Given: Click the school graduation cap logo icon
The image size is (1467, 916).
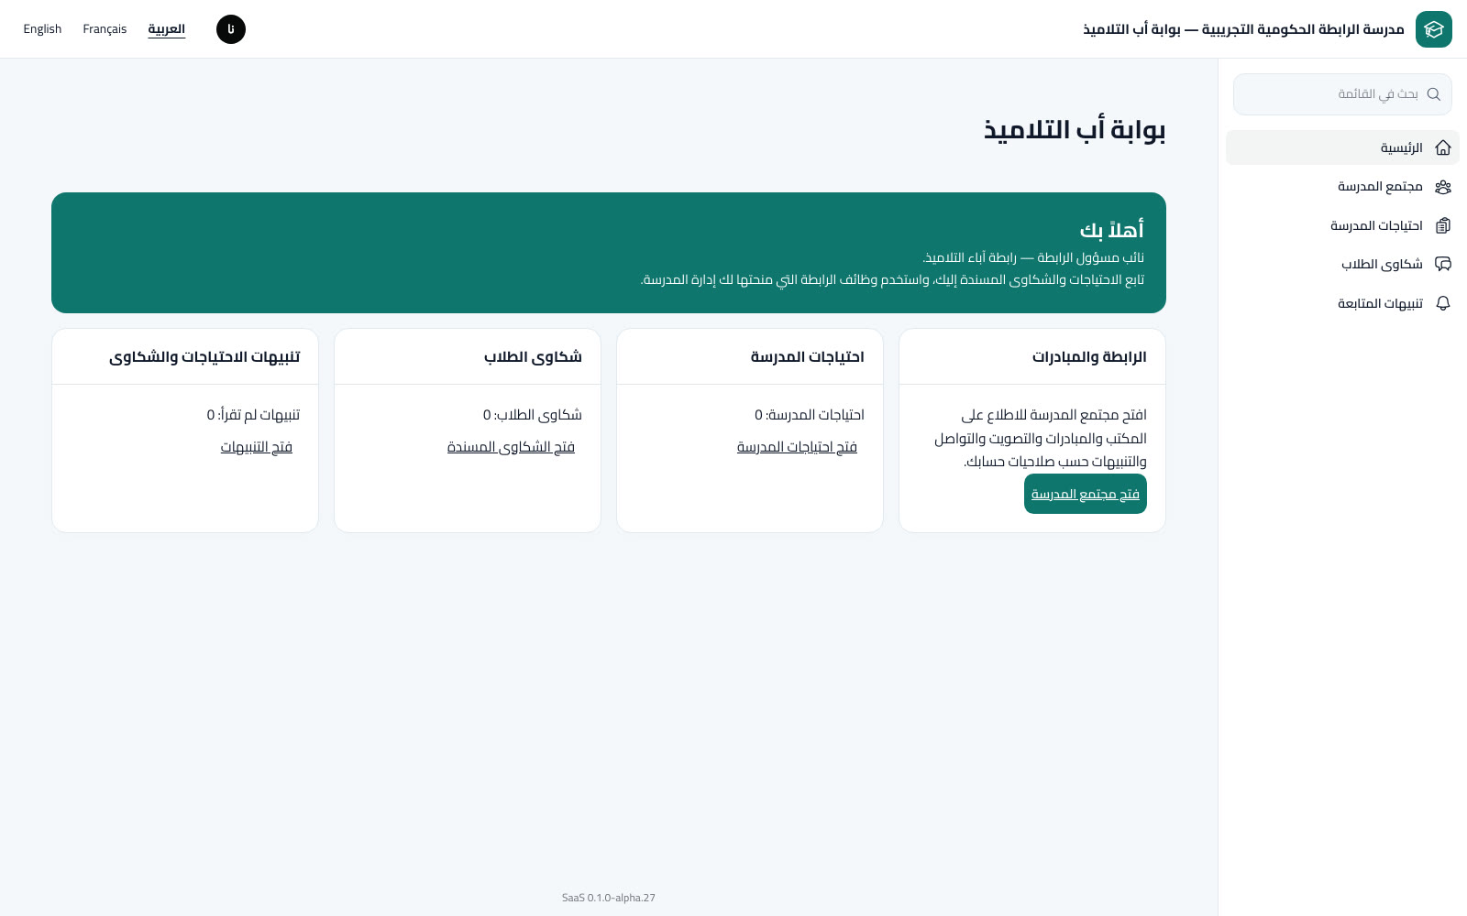Looking at the screenshot, I should [1434, 29].
